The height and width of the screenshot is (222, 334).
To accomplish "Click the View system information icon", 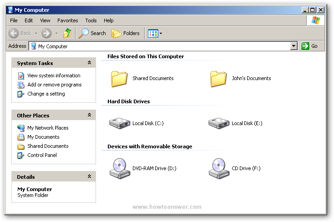I will click(x=21, y=76).
